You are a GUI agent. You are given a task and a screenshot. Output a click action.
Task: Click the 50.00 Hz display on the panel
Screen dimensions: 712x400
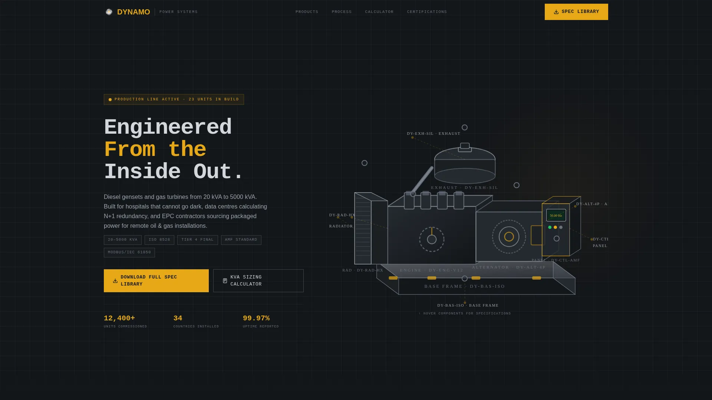556,215
